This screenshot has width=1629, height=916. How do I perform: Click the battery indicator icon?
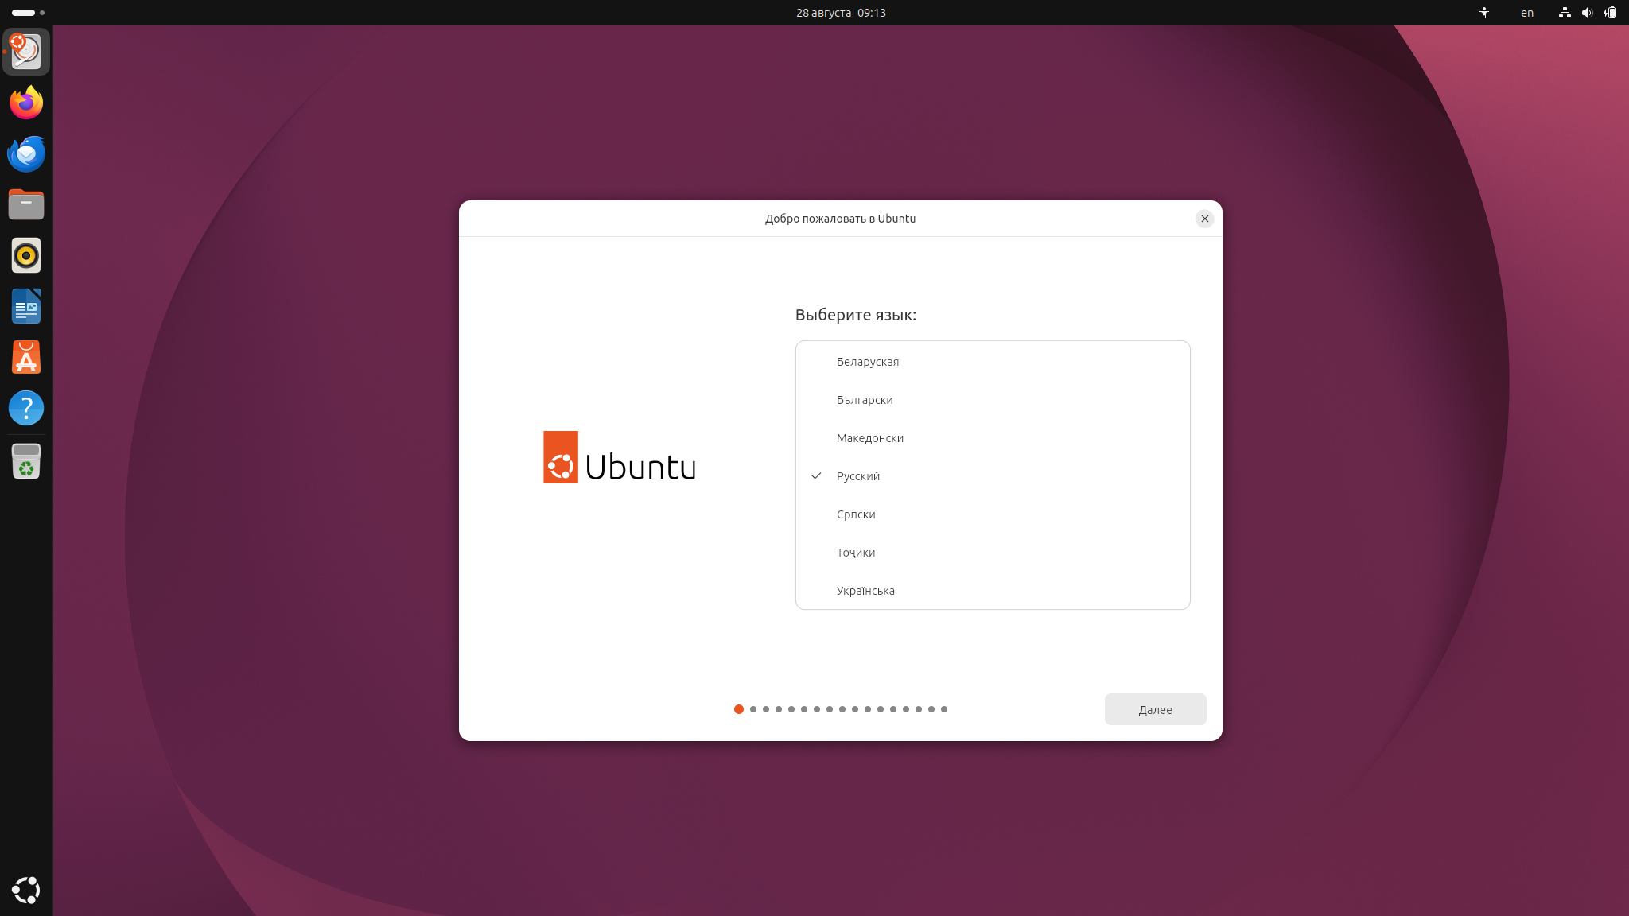tap(1610, 13)
